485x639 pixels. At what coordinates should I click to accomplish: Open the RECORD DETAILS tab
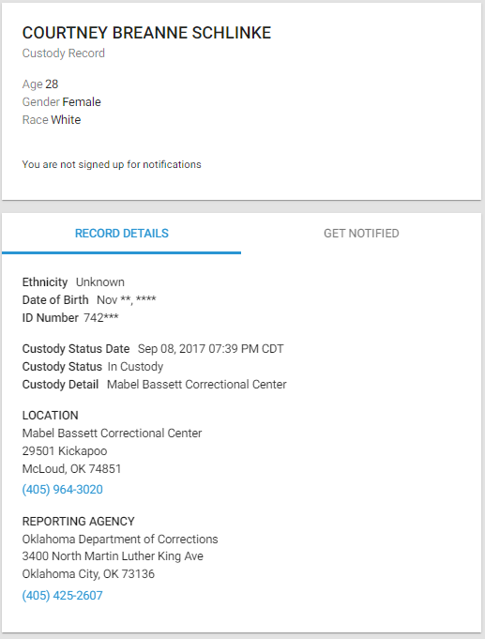(x=121, y=234)
